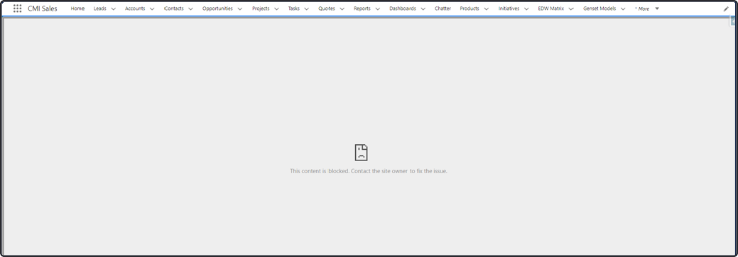Expand the Products dropdown chevron
The image size is (738, 257).
tap(486, 9)
